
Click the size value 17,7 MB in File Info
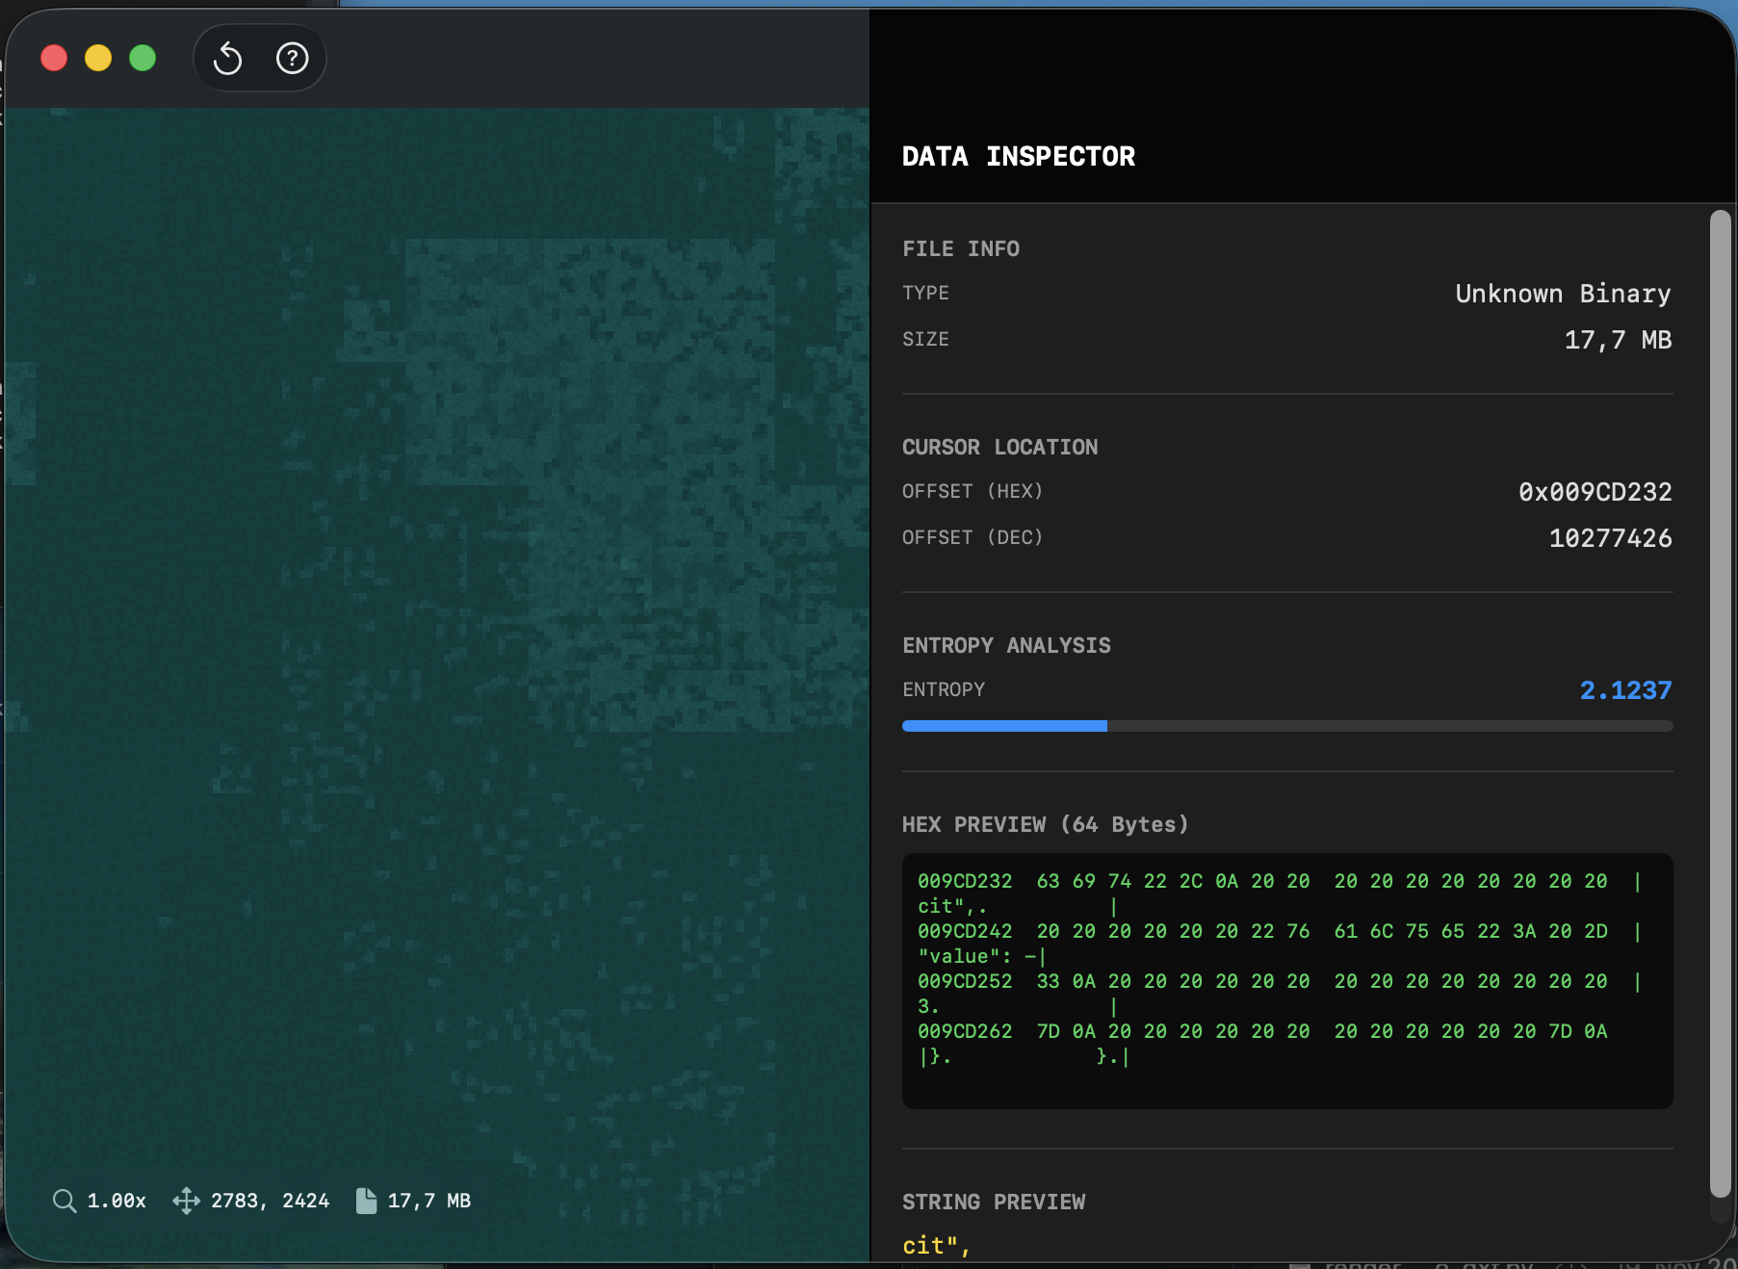(1618, 340)
